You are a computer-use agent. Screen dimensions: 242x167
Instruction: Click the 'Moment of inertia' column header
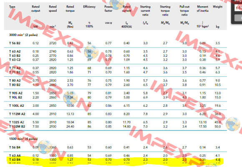point(202,9)
